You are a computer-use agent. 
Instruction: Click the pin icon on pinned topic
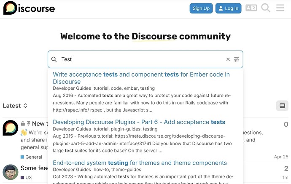click(29, 123)
